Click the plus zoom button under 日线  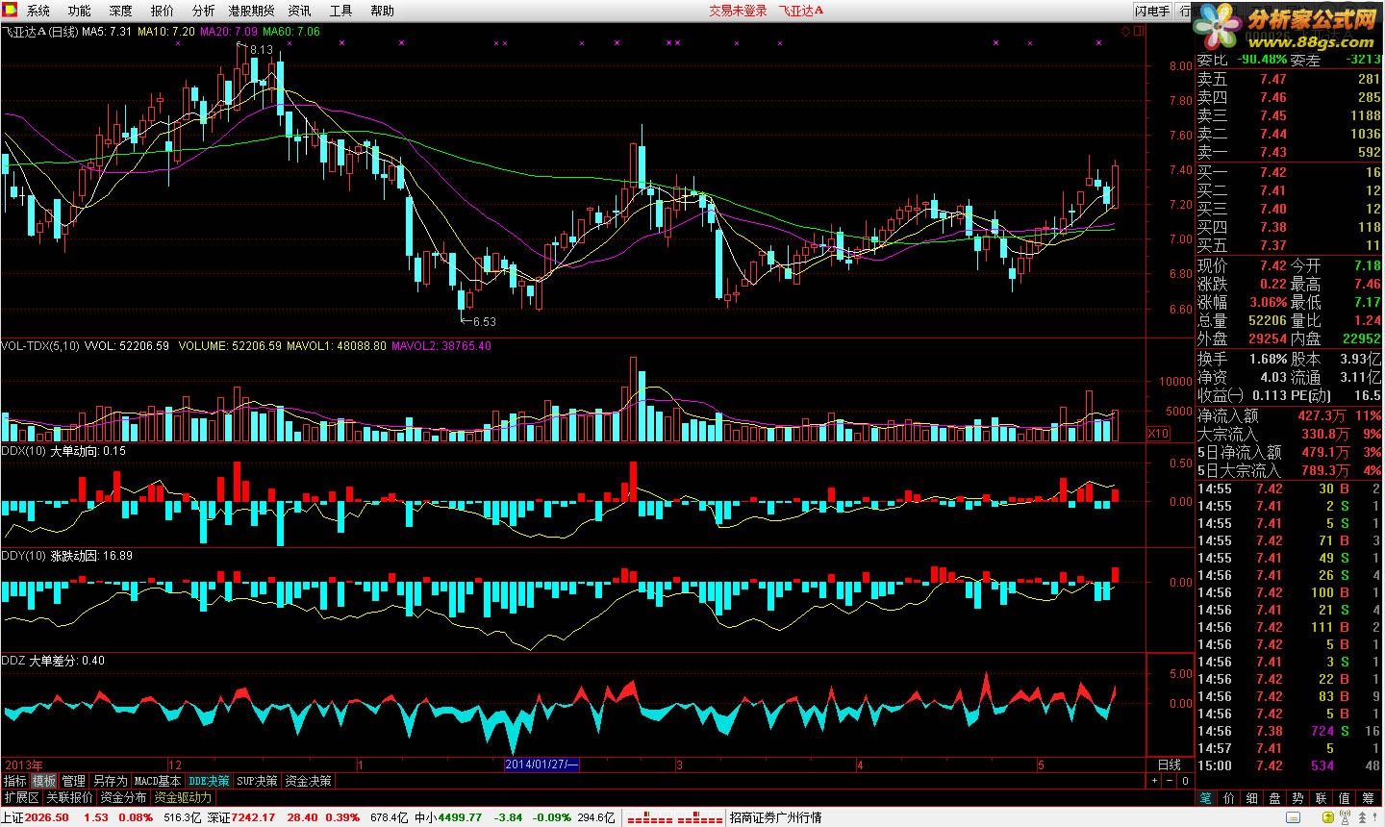pos(1154,781)
